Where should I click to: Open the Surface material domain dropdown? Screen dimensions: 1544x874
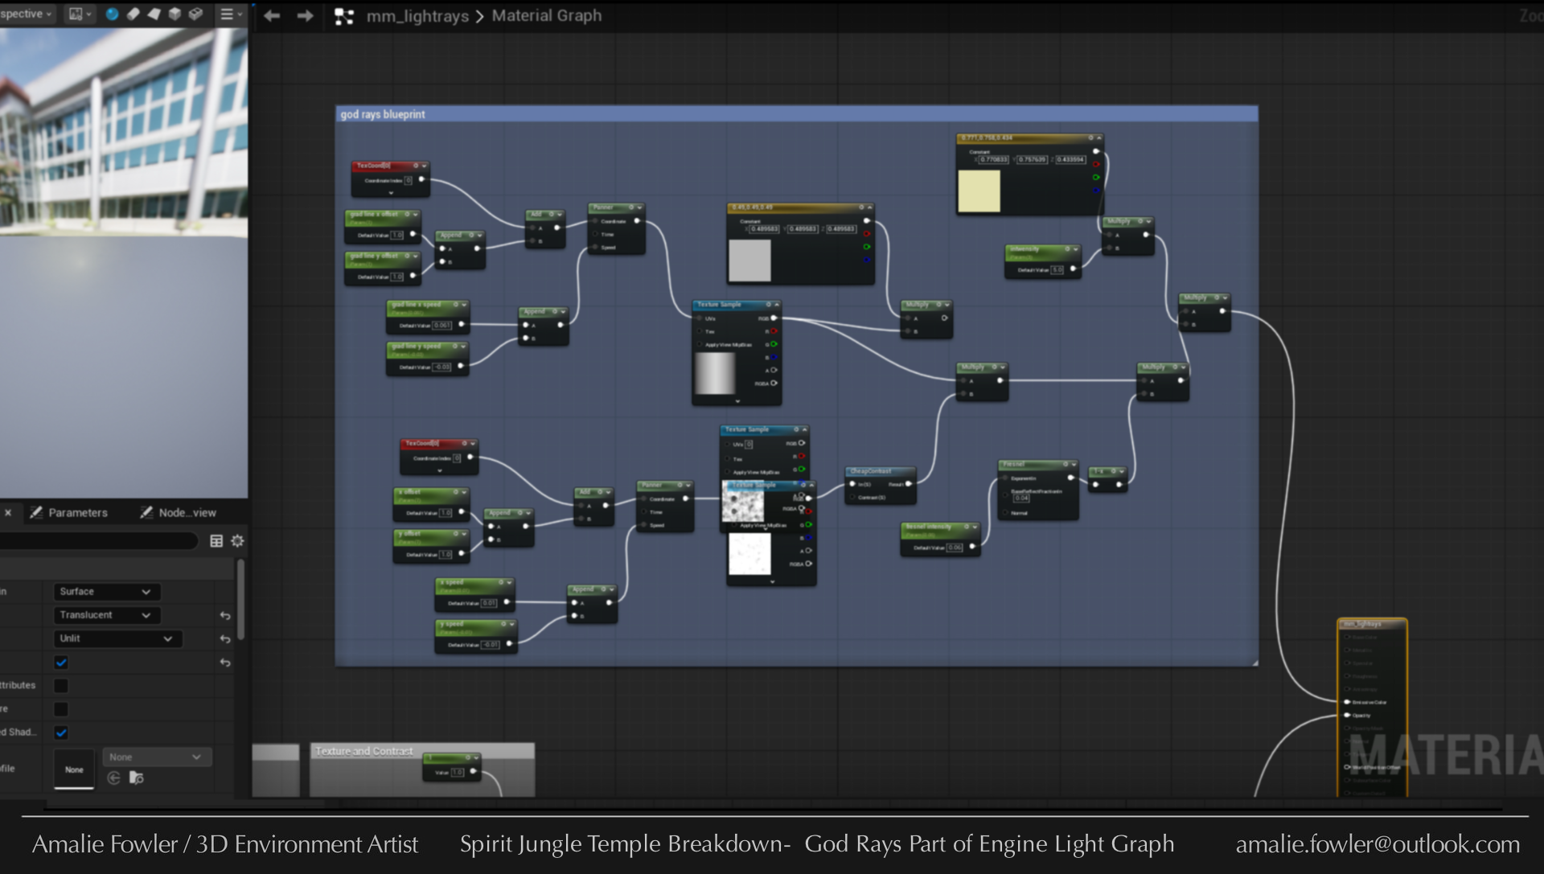(106, 592)
